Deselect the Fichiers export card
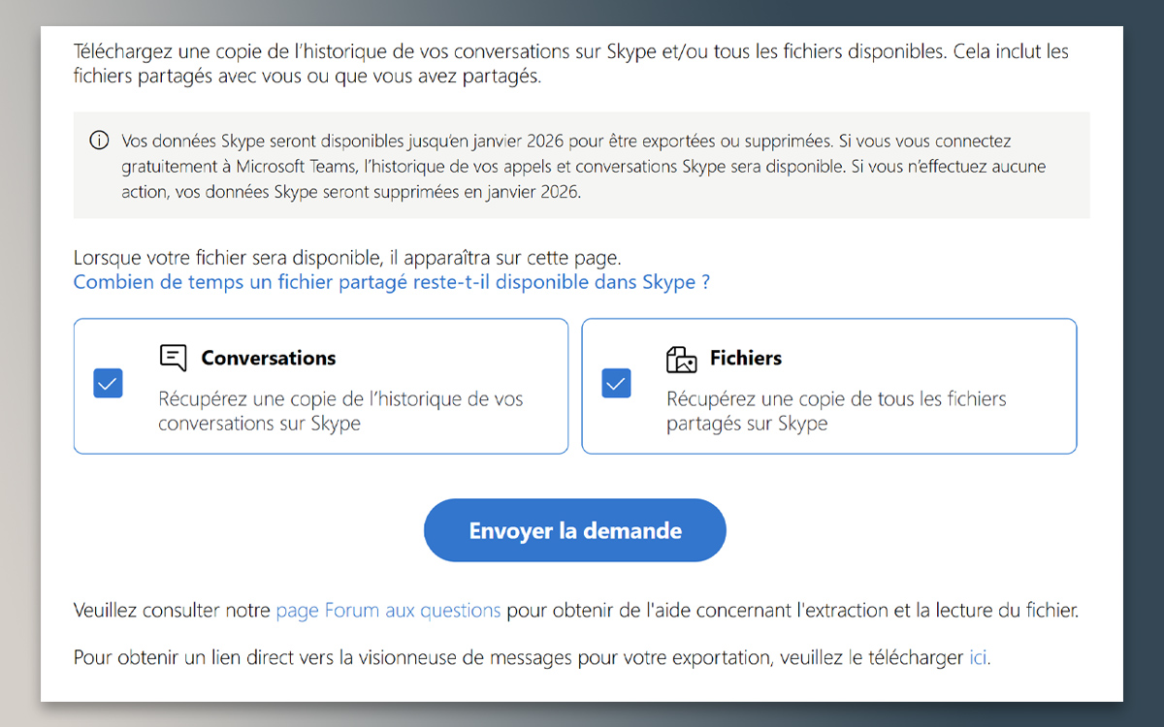 tap(829, 386)
